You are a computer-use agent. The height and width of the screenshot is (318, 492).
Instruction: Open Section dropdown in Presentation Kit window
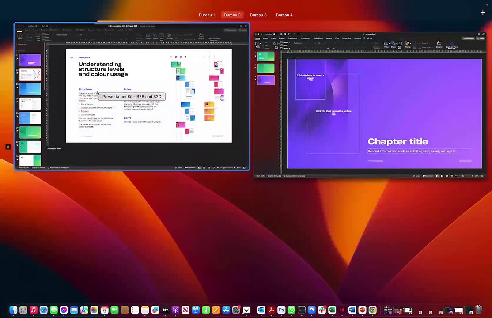coord(47,40)
